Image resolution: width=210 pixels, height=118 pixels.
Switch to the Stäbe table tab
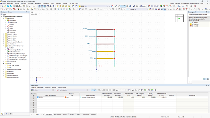(78, 114)
